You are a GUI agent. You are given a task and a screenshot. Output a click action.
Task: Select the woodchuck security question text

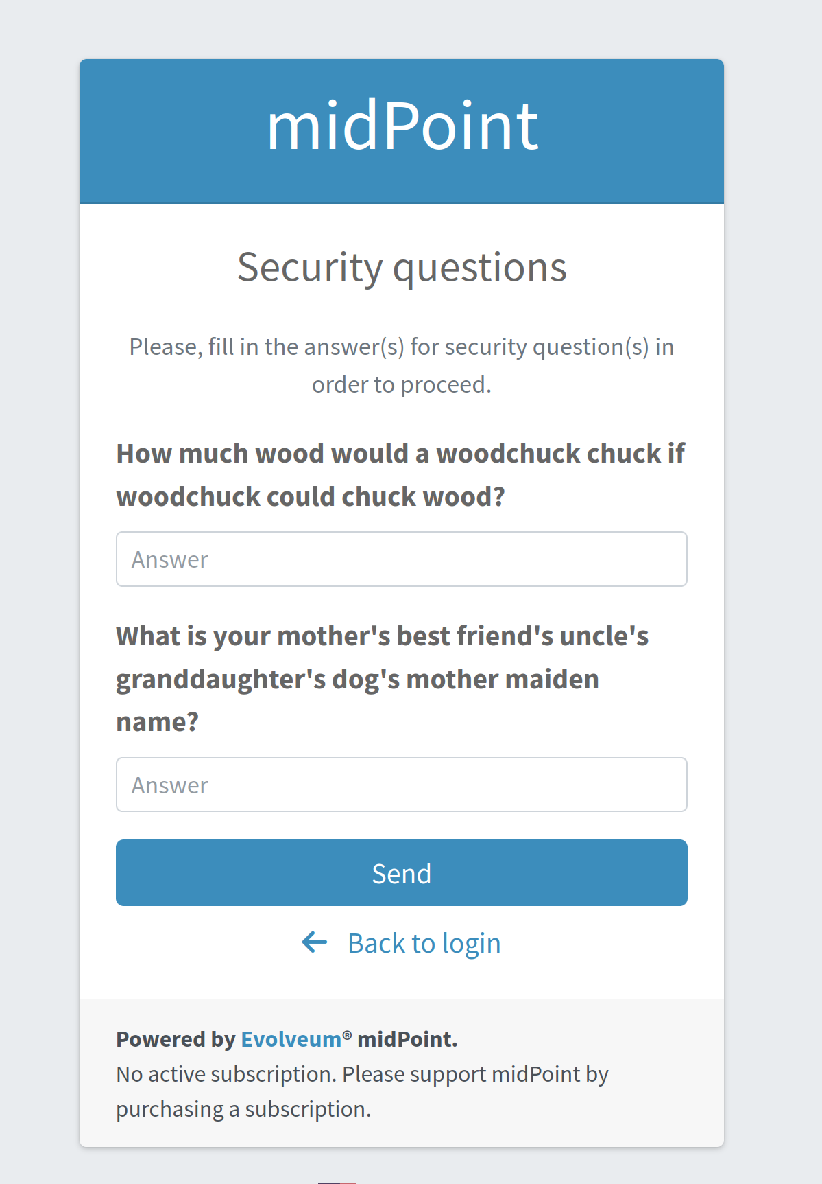click(x=400, y=474)
